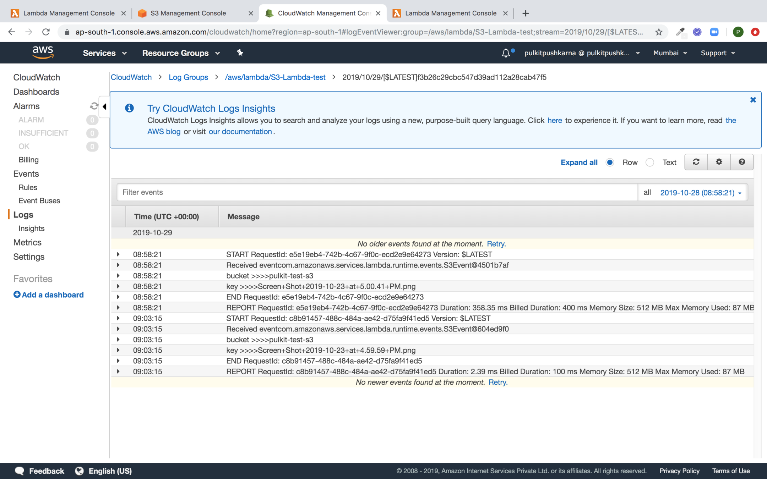
Task: Bookmark page with star icon
Action: tap(659, 32)
